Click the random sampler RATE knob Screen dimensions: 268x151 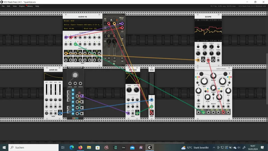coord(204,81)
